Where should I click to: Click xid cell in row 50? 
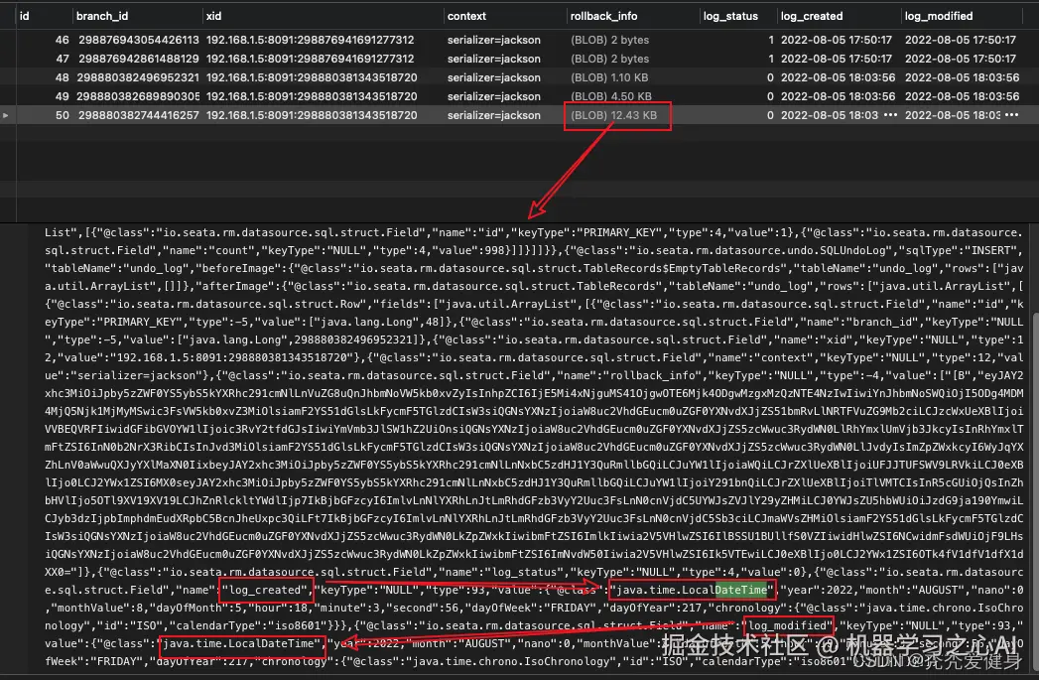pyautogui.click(x=312, y=115)
